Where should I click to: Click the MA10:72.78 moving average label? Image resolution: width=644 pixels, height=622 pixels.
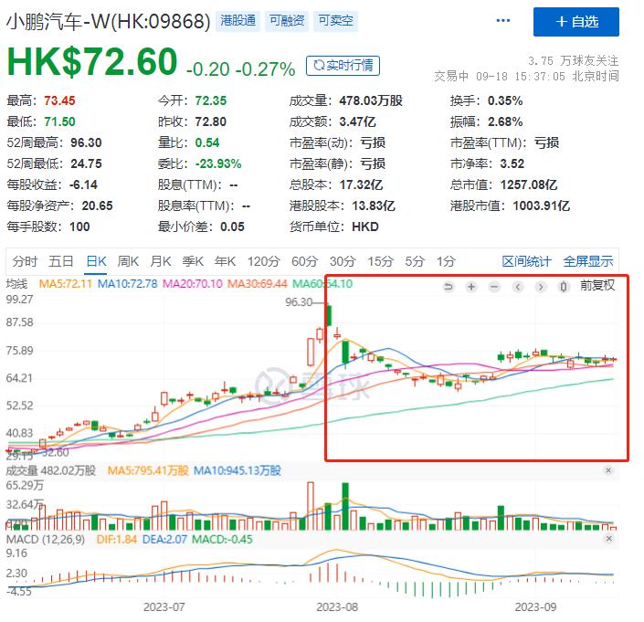pos(127,284)
